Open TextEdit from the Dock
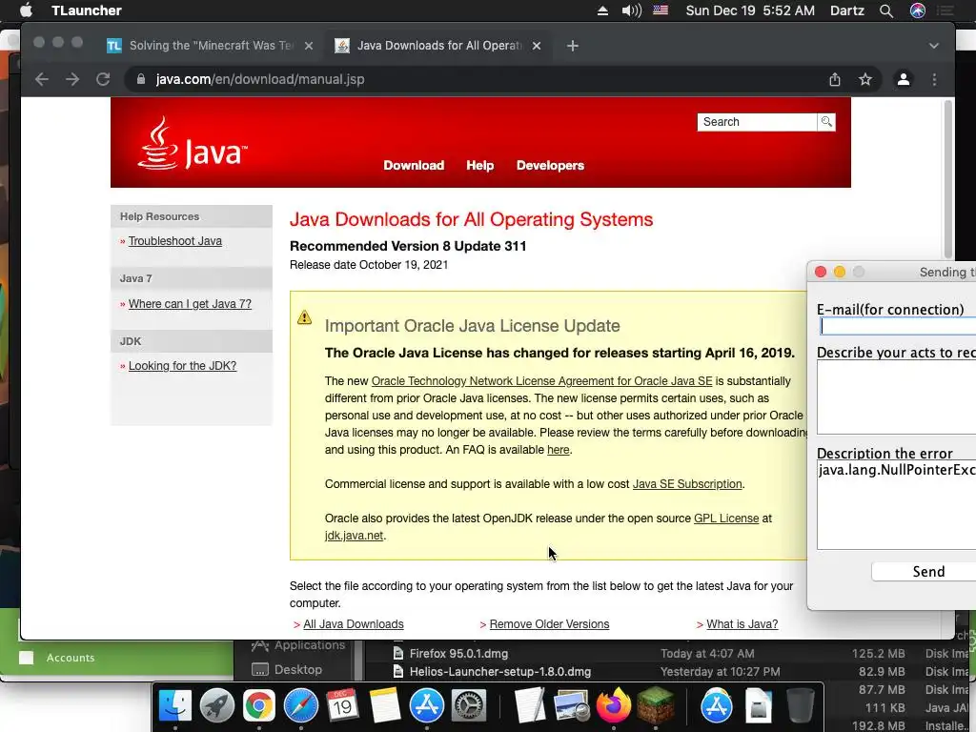The width and height of the screenshot is (976, 732). [530, 705]
